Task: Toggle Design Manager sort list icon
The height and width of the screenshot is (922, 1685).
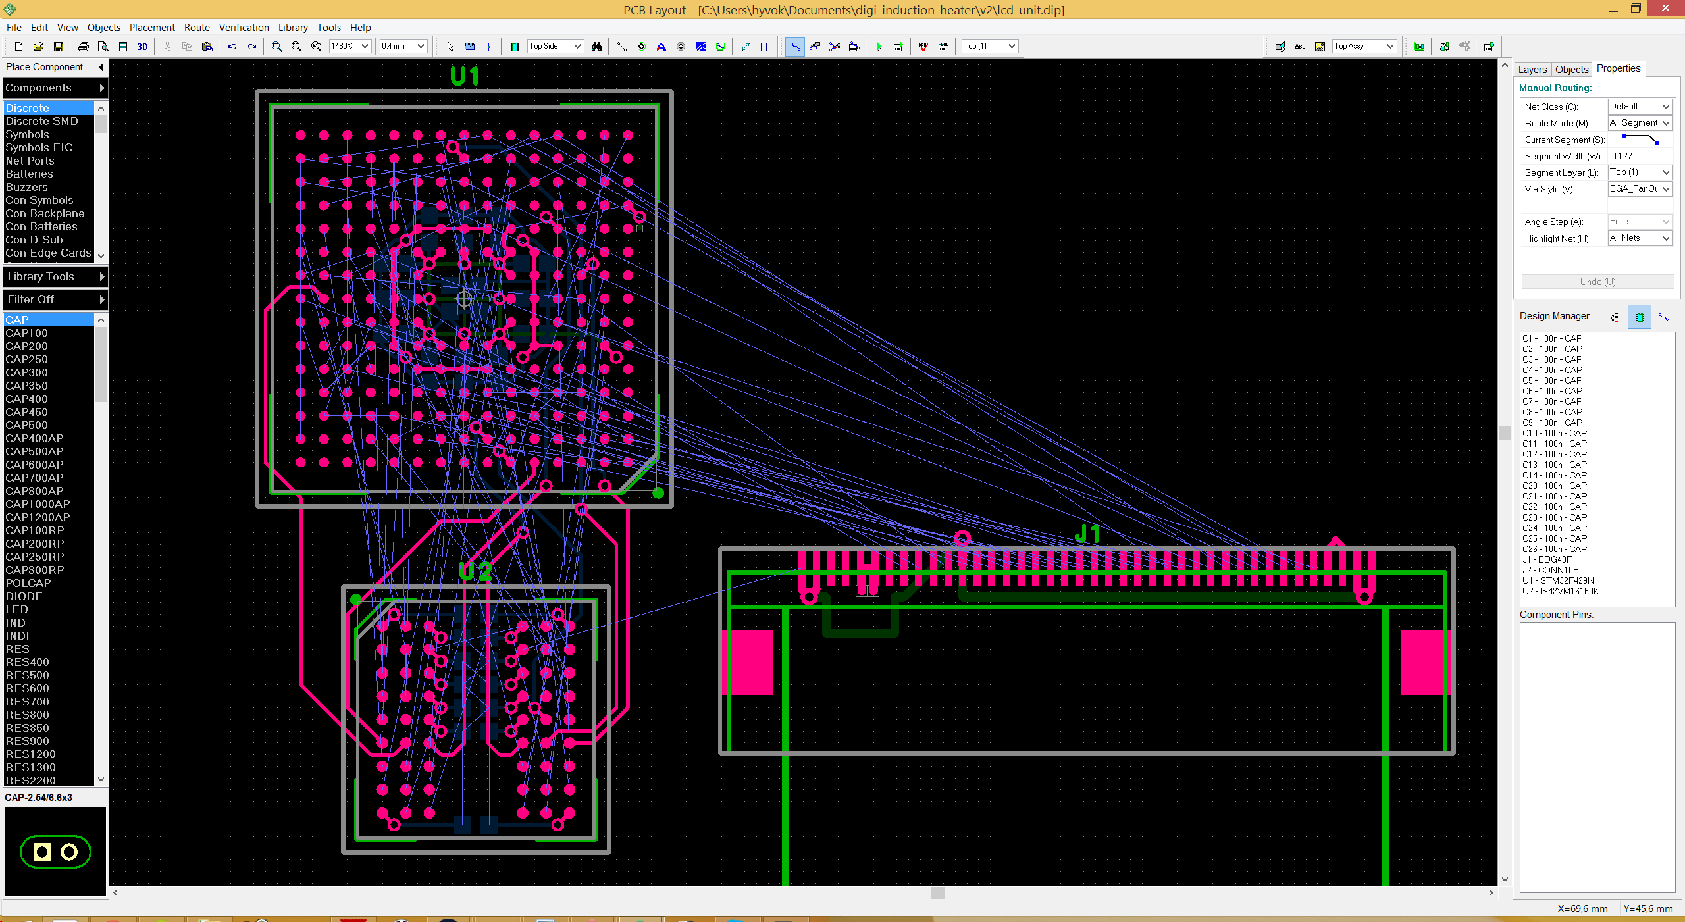Action: (x=1615, y=317)
